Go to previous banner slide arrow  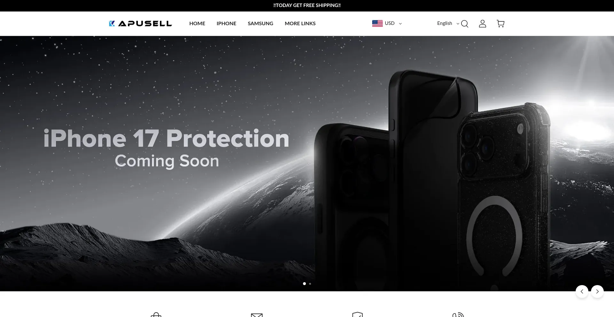(x=582, y=291)
